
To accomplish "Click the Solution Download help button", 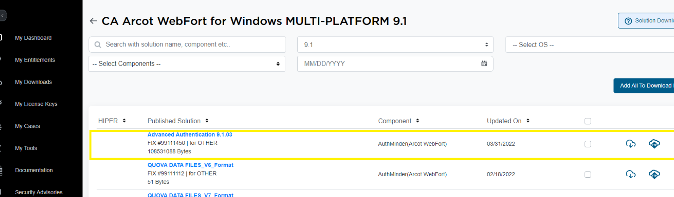I will (646, 21).
